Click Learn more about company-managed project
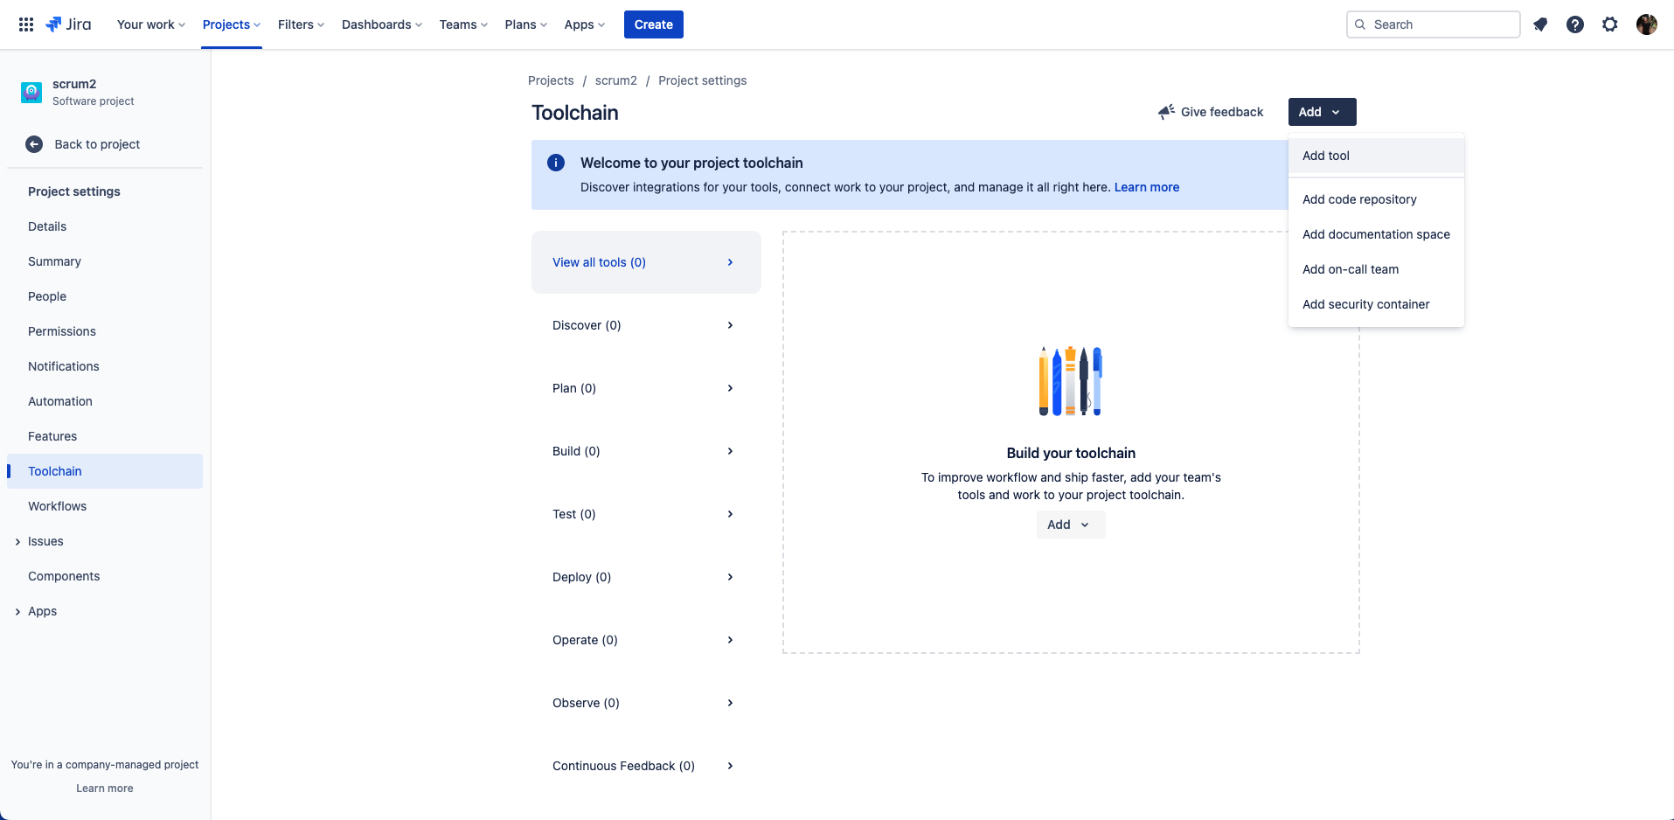This screenshot has height=820, width=1674. tap(105, 789)
